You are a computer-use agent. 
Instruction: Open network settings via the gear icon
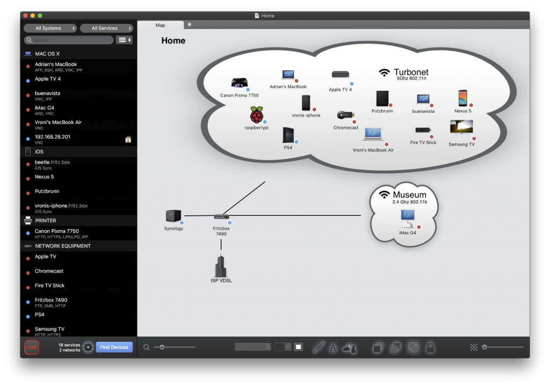point(88,347)
